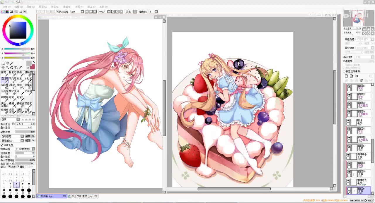Open the 文件 file menu
The width and height of the screenshot is (375, 203).
[x=6, y=7]
